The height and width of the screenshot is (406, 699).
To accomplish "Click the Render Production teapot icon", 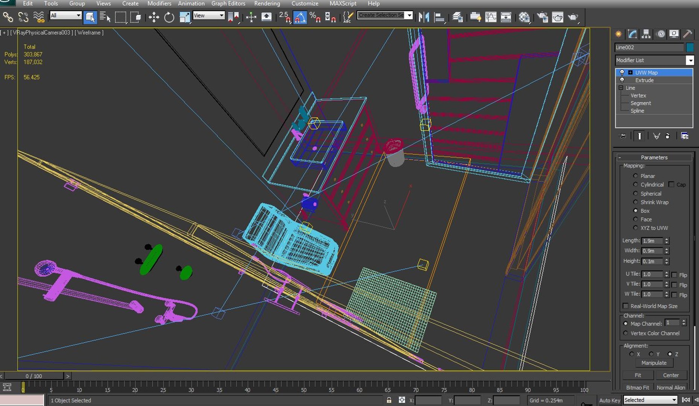I will tap(573, 17).
